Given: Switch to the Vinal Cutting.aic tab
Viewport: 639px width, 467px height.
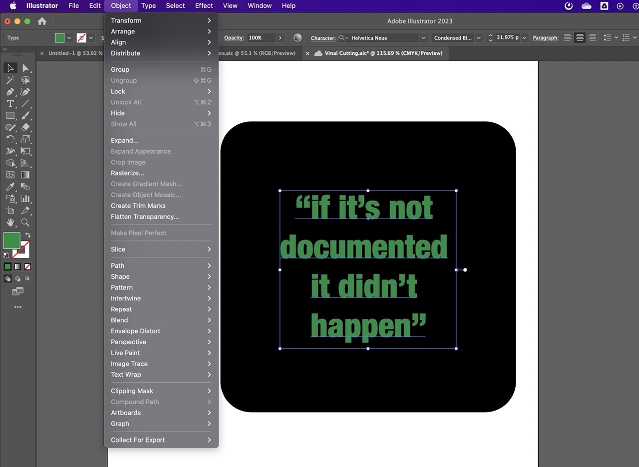Looking at the screenshot, I should pyautogui.click(x=383, y=53).
